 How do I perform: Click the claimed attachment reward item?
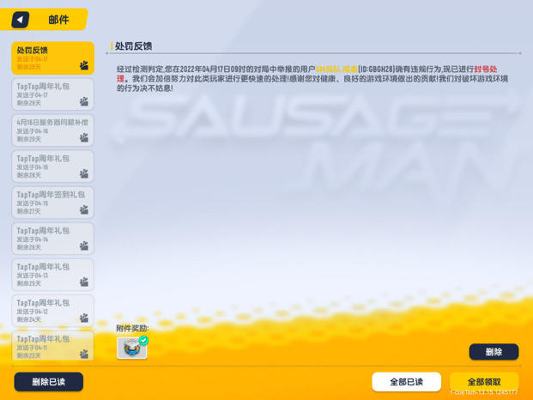click(x=132, y=348)
